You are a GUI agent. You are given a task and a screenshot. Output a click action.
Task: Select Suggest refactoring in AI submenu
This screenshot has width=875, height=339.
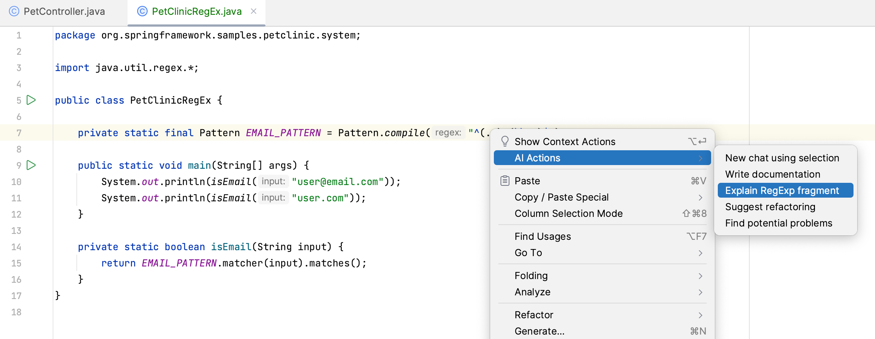click(785, 207)
